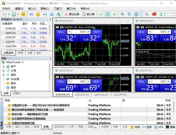Click the zoom out magnifier icon
This screenshot has width=176, height=135.
point(129,14)
